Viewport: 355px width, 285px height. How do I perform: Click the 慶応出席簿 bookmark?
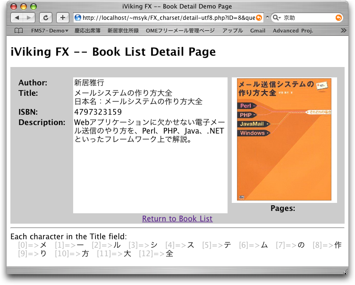pos(87,31)
